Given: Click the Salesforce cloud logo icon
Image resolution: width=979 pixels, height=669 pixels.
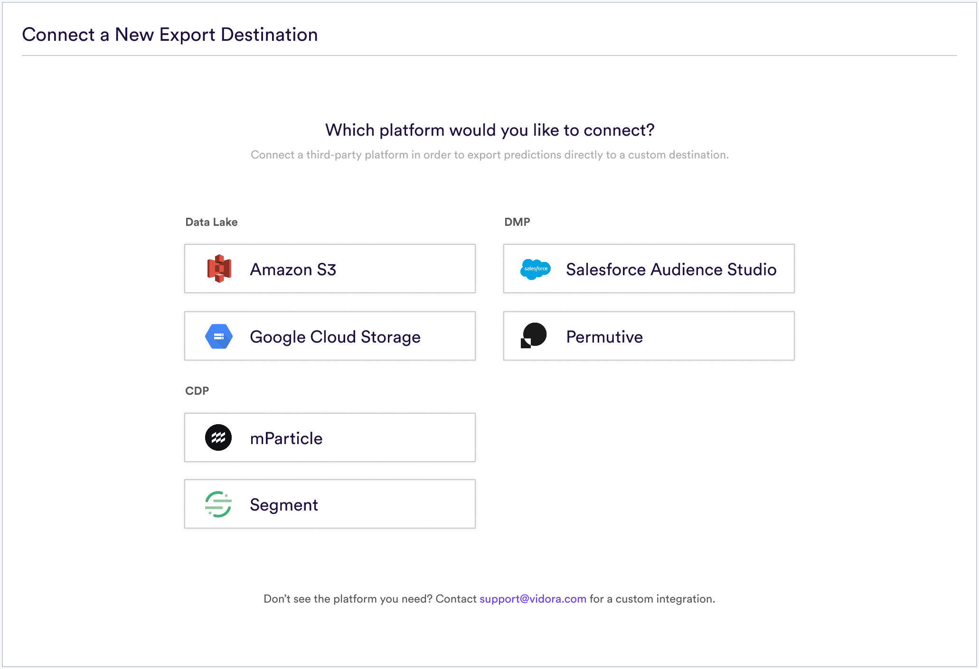Looking at the screenshot, I should tap(536, 269).
